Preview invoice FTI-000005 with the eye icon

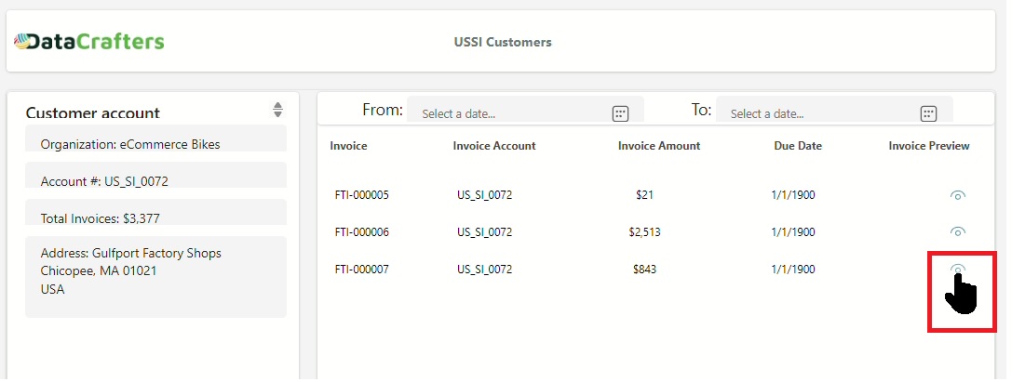pos(957,195)
